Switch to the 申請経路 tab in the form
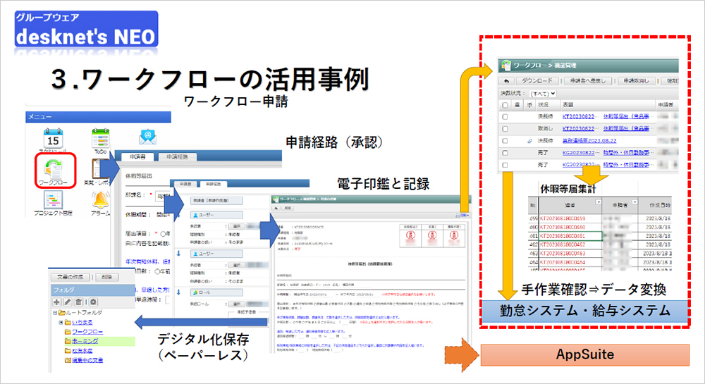 [x=177, y=156]
